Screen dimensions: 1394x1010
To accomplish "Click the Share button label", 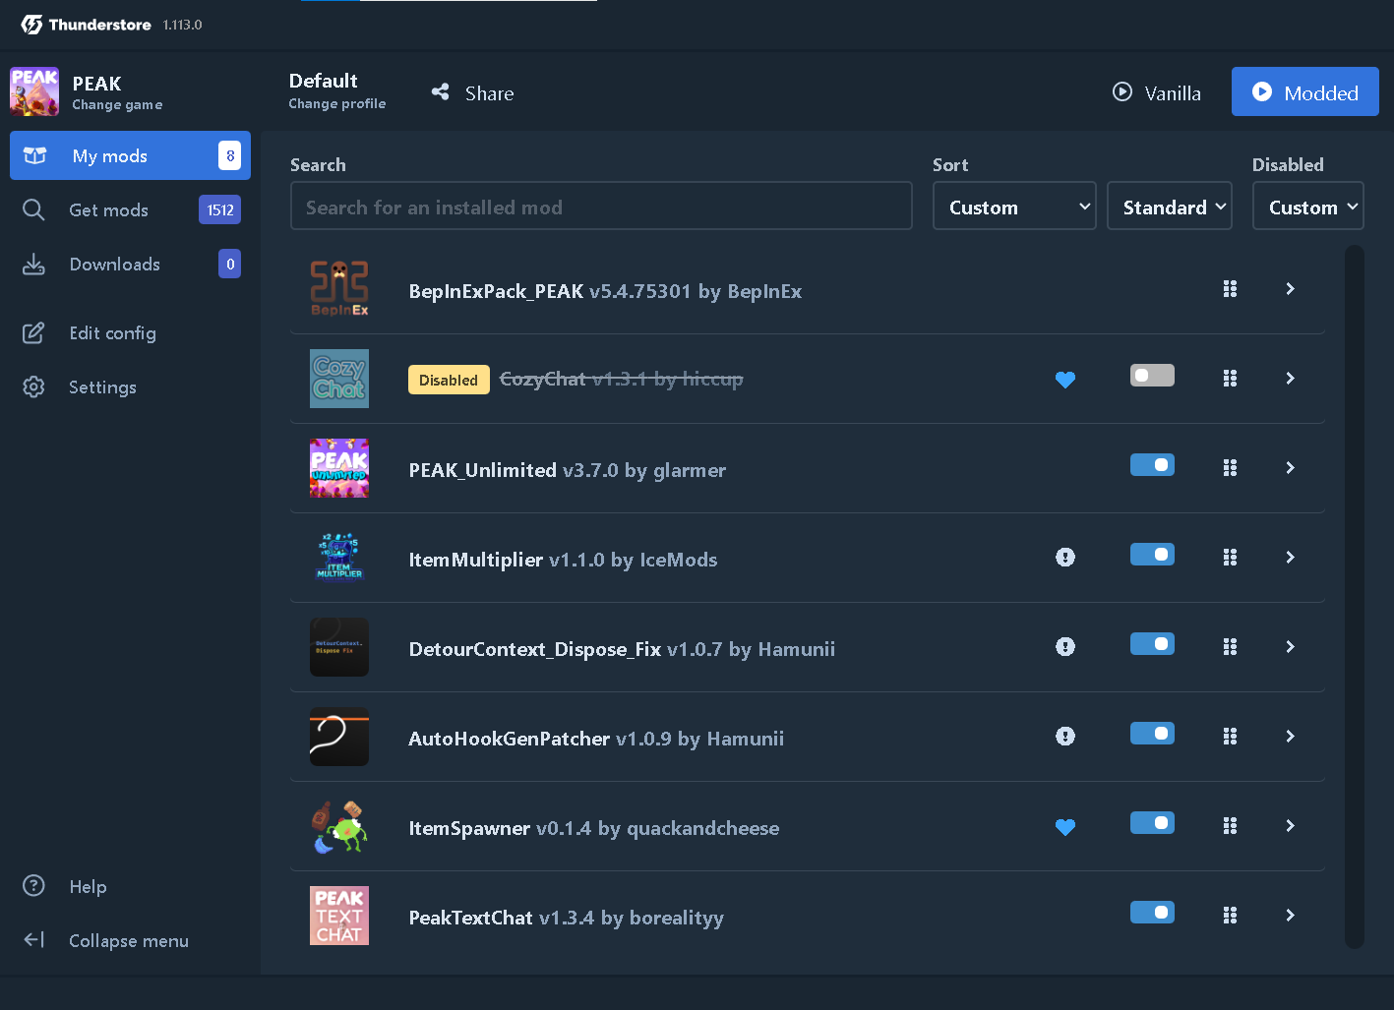I will pos(490,93).
